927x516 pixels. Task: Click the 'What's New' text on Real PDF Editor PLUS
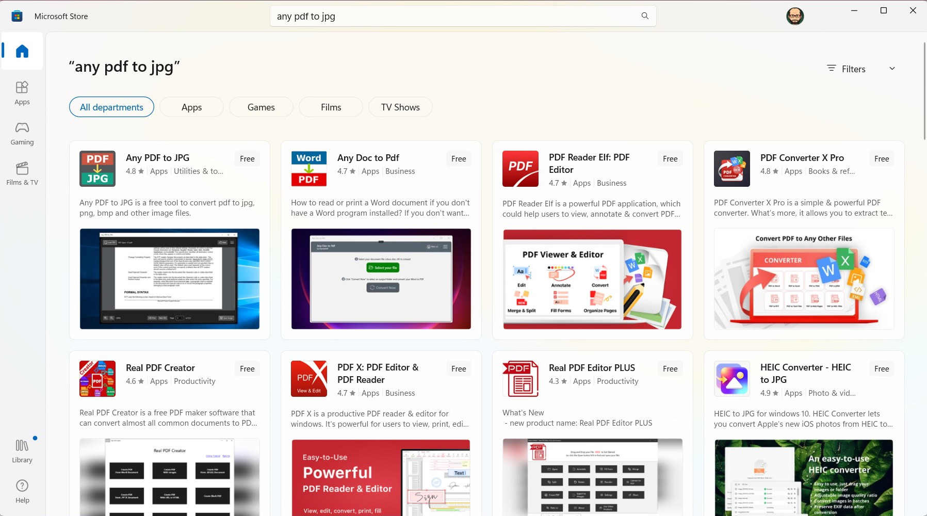click(x=523, y=413)
